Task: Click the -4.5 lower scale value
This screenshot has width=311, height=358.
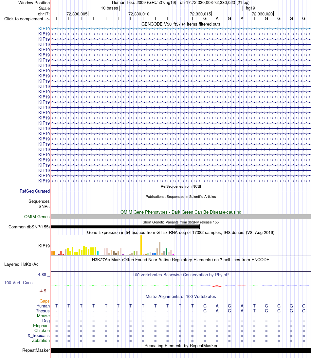Action: point(43,291)
